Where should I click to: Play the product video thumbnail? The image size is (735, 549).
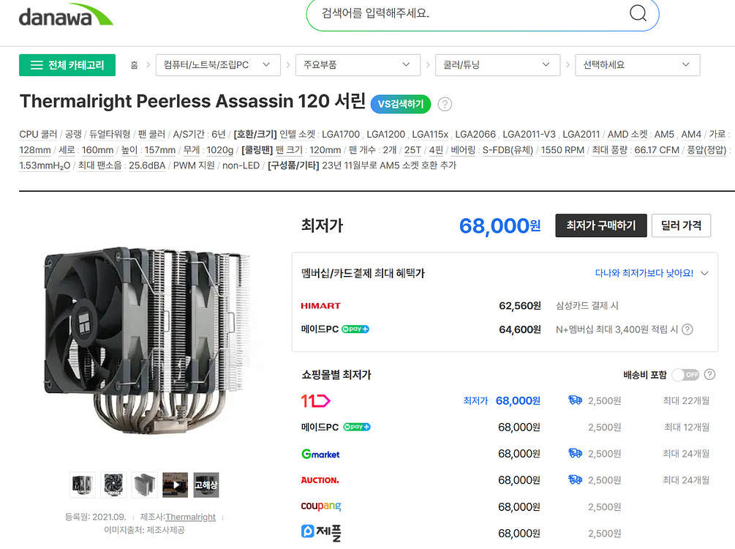coord(175,484)
